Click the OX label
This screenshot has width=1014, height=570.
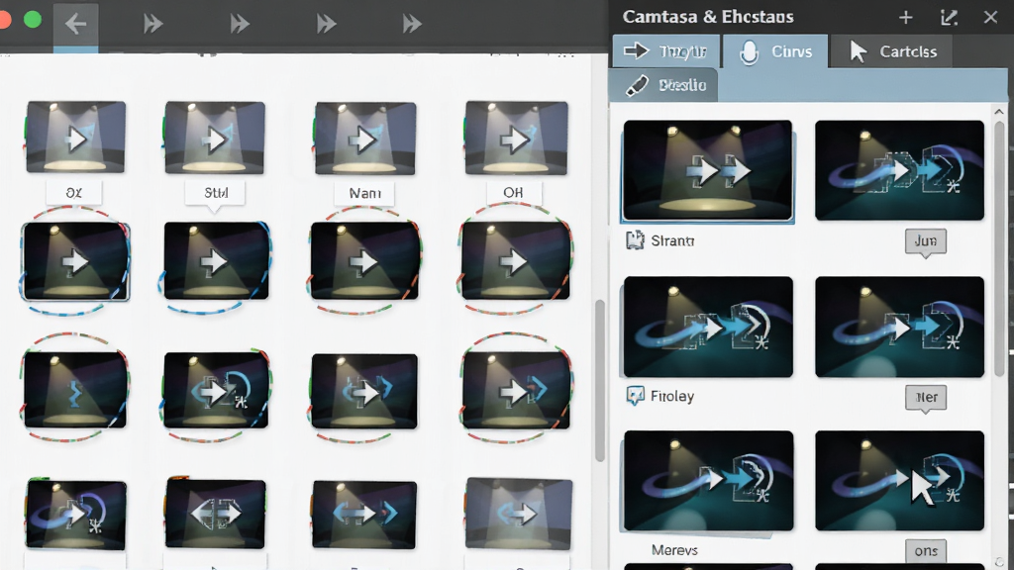pyautogui.click(x=74, y=193)
